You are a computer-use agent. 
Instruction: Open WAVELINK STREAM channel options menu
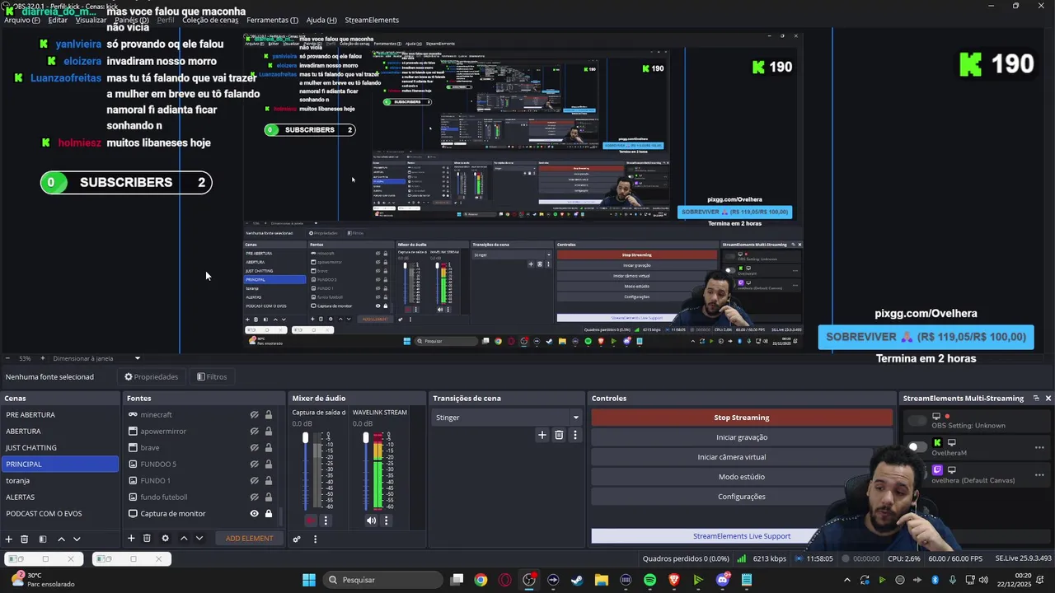pyautogui.click(x=386, y=521)
